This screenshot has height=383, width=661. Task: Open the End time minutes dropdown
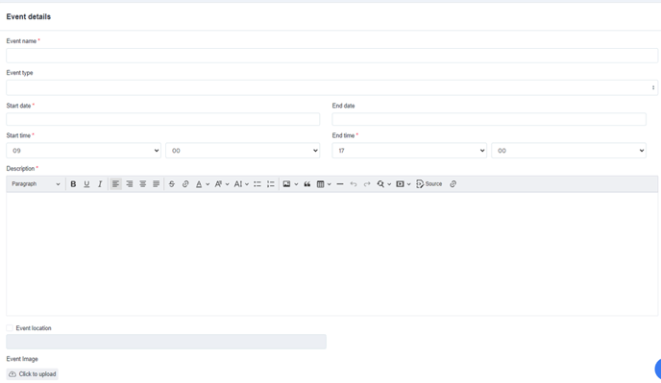coord(569,151)
